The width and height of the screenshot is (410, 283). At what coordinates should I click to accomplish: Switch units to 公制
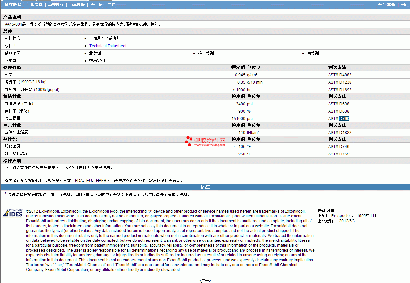403,5
